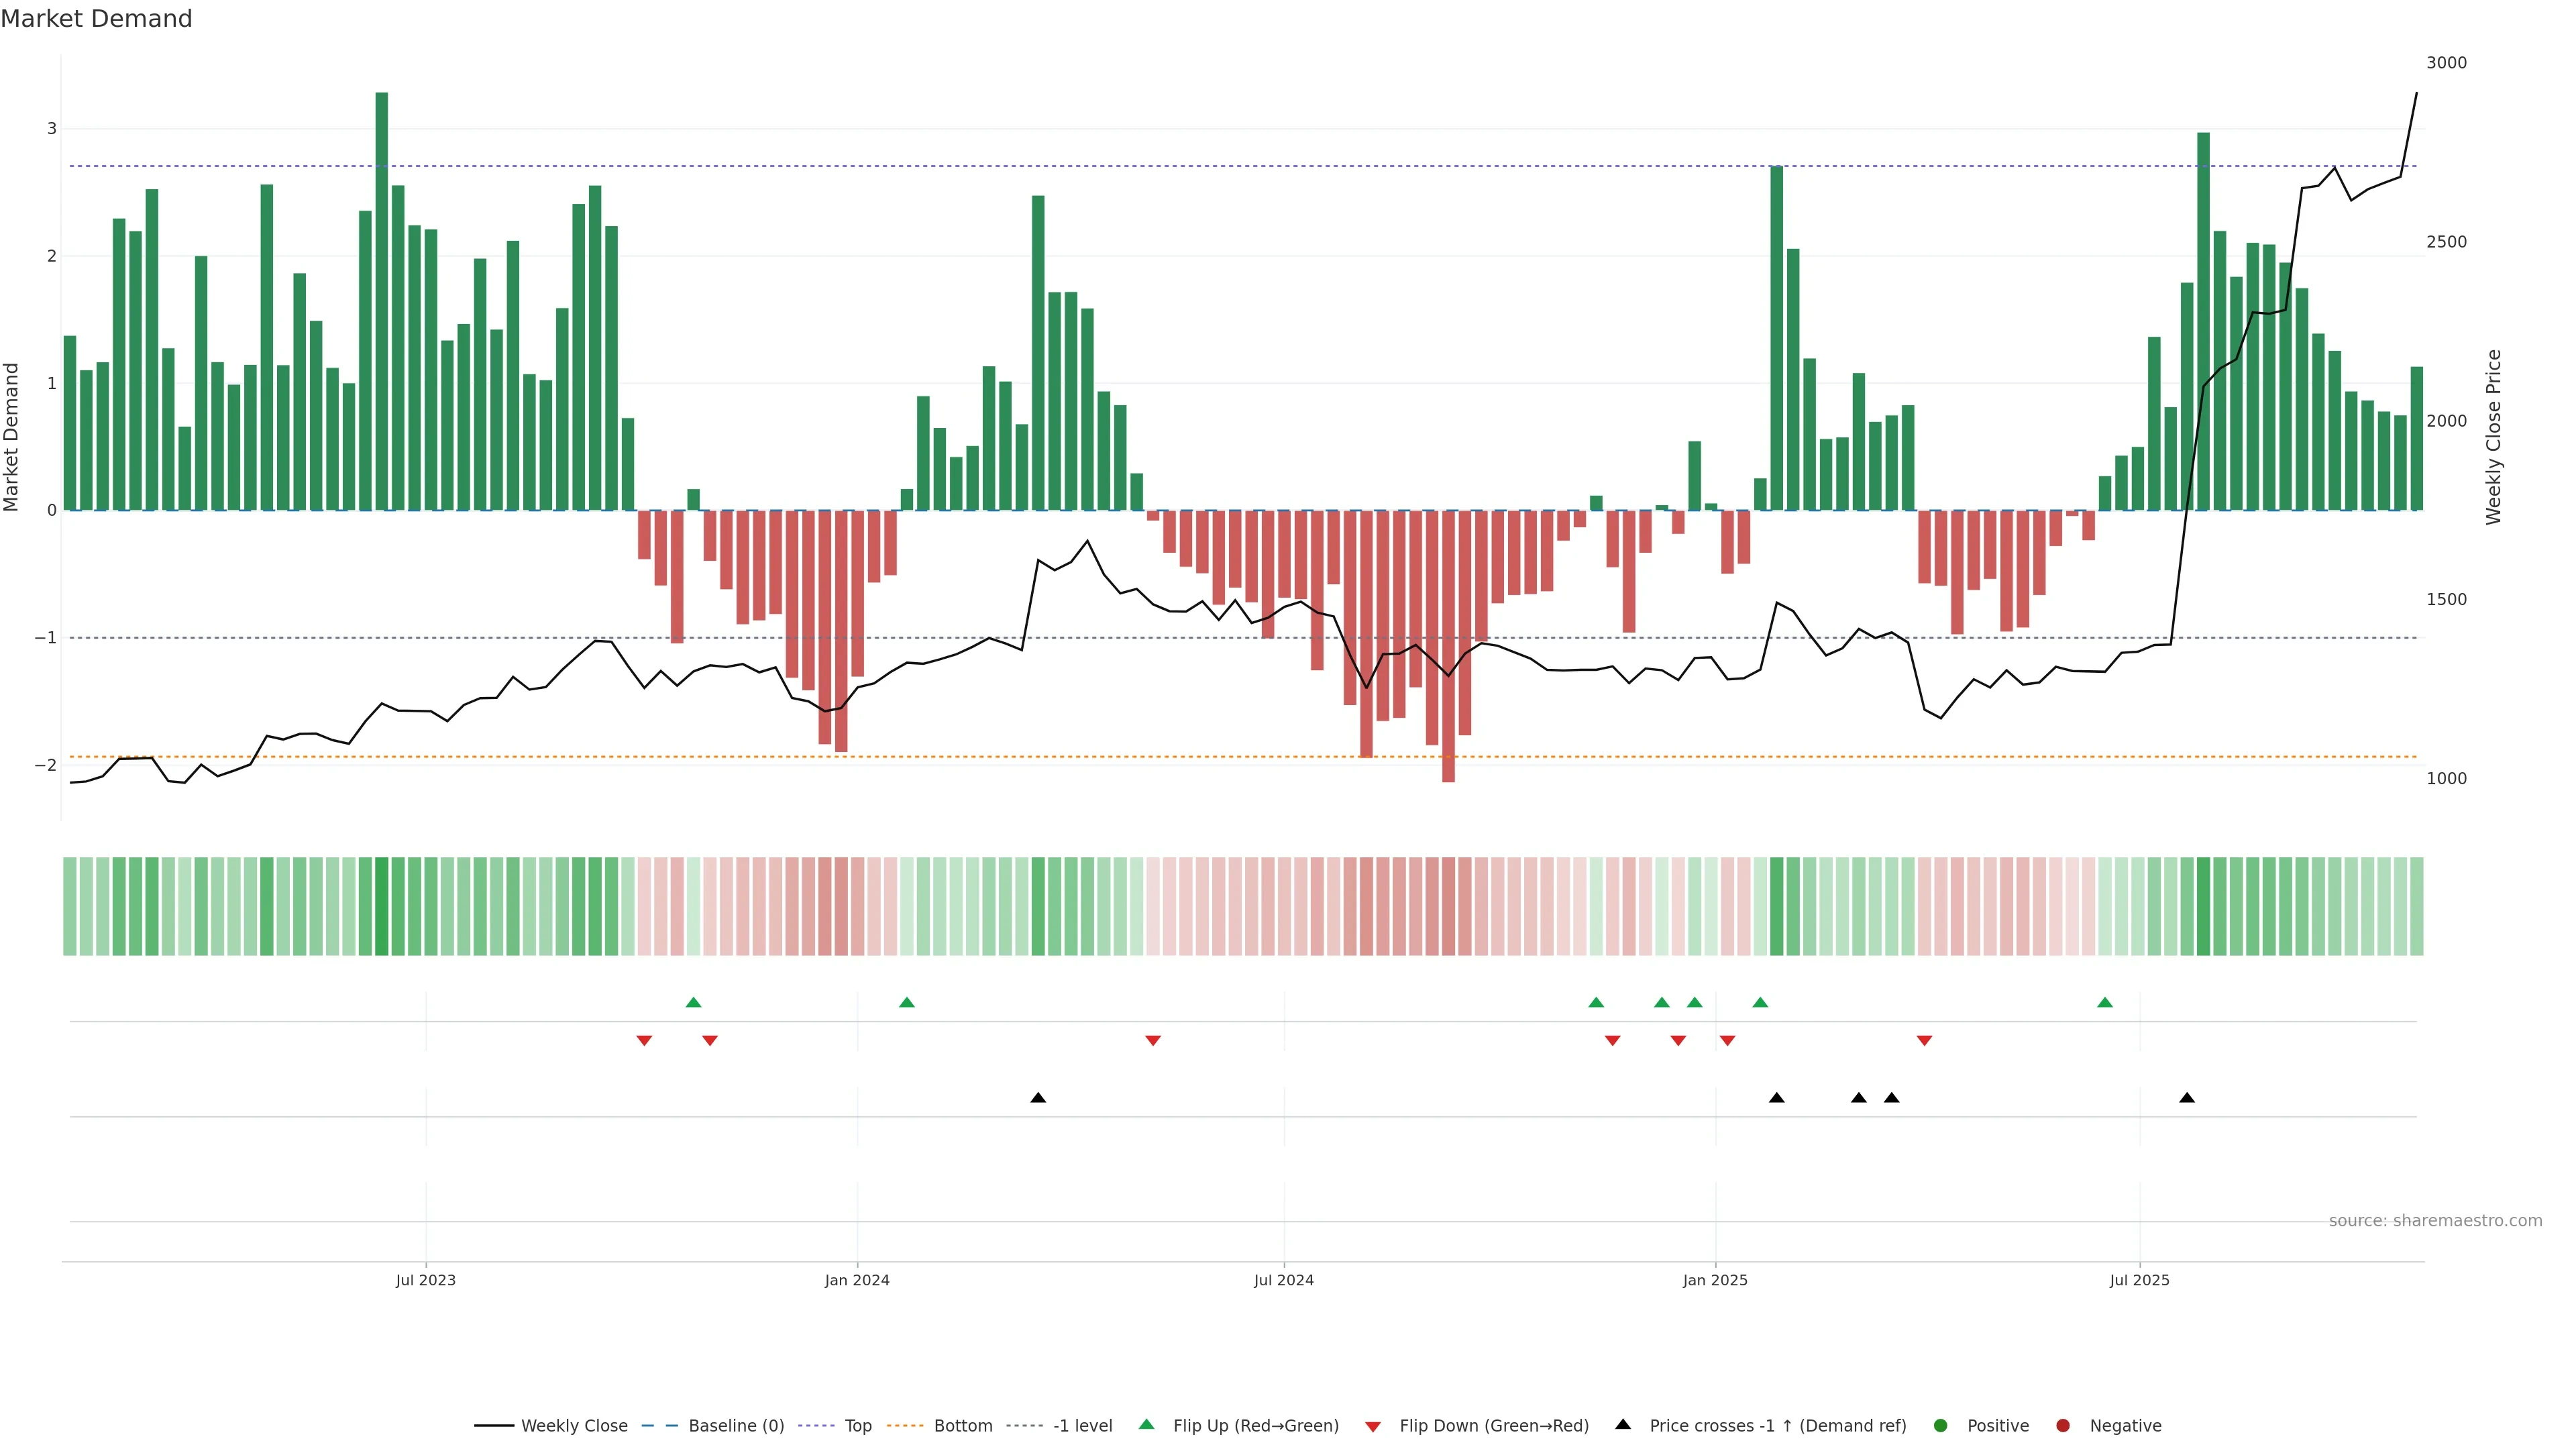Screen dimensions: 2576x1449
Task: Click the Weekly Close Price axis title
Action: (x=2493, y=437)
